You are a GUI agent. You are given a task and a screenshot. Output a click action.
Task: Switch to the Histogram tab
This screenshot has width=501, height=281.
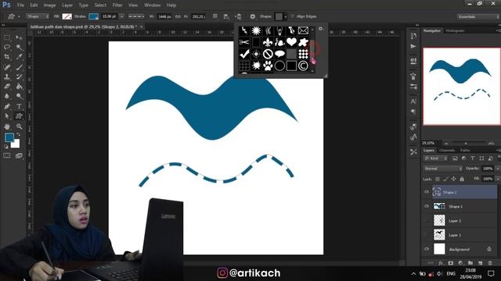pos(455,31)
